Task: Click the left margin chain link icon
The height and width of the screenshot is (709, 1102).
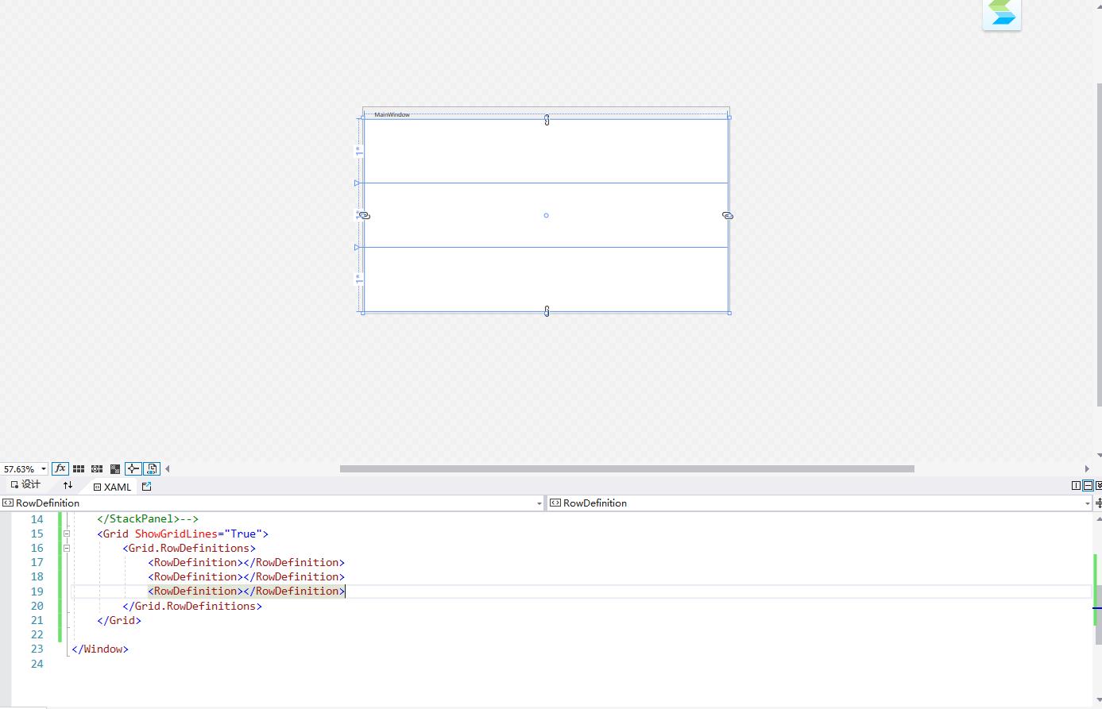Action: pos(365,215)
